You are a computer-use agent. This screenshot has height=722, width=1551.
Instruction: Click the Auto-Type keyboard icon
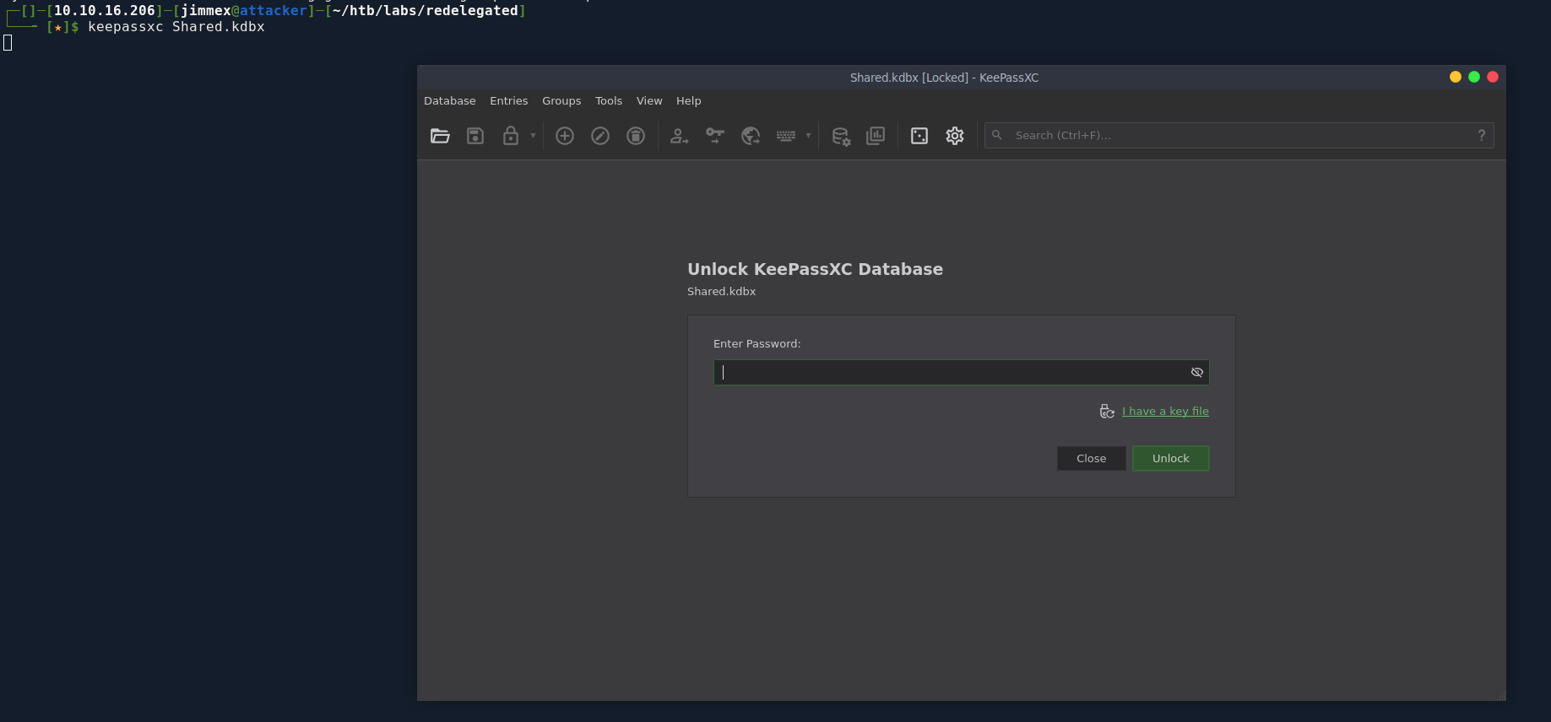[786, 136]
